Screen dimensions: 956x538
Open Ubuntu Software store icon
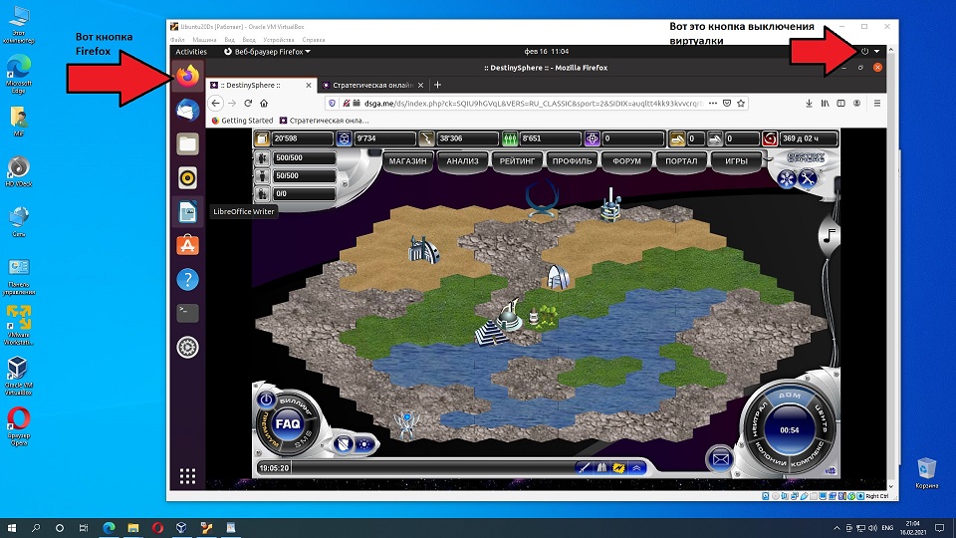(187, 244)
